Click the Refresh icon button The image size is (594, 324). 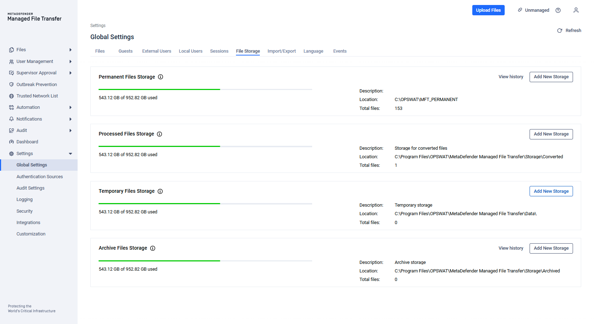point(560,31)
